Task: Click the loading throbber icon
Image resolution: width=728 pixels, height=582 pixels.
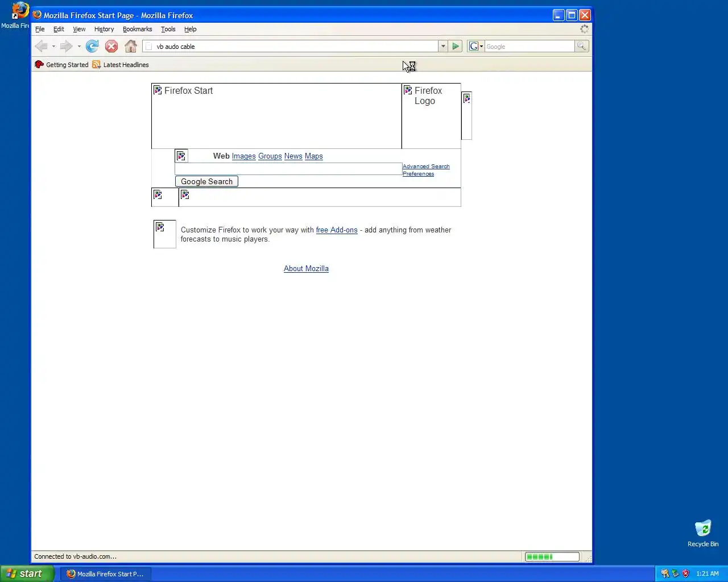Action: click(x=584, y=29)
